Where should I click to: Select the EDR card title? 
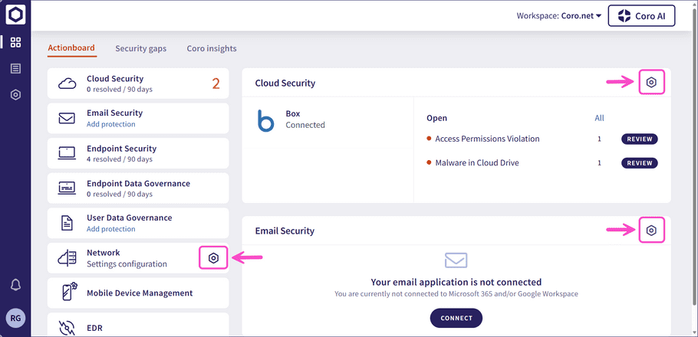coord(94,328)
